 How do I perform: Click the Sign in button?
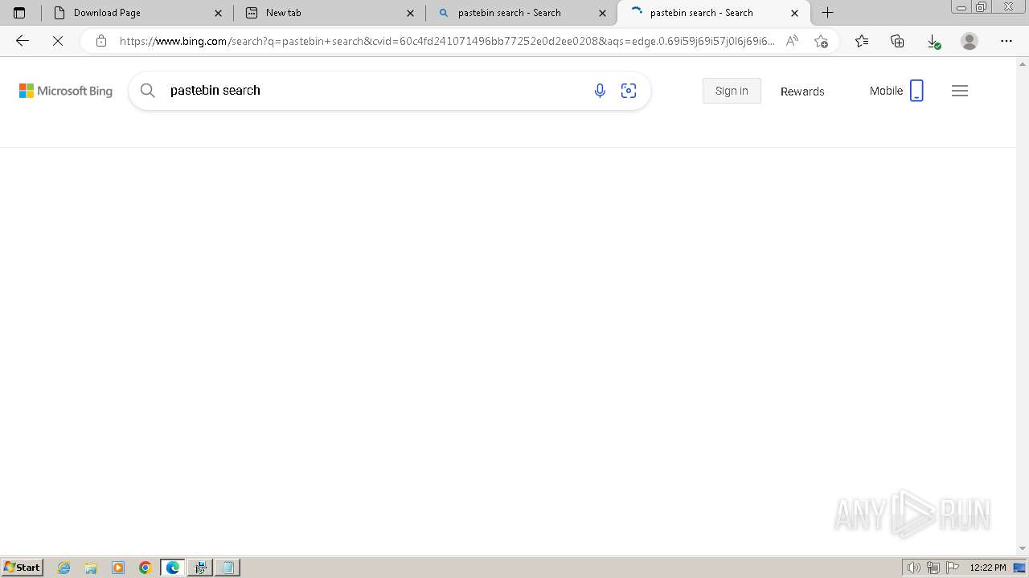732,91
